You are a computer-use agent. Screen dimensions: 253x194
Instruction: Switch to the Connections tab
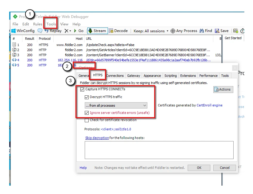[115, 76]
